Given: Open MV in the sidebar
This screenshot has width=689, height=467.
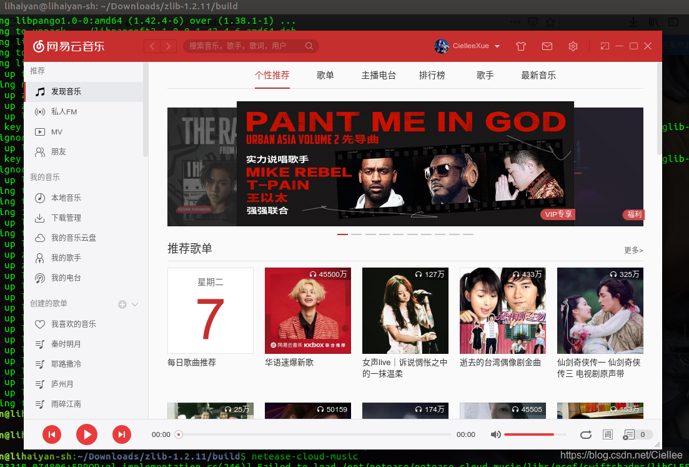Looking at the screenshot, I should (x=84, y=132).
